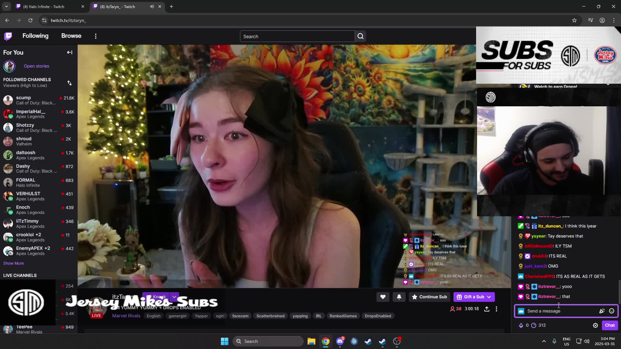Collapse the Watch to earn Drops banner

tap(608, 85)
